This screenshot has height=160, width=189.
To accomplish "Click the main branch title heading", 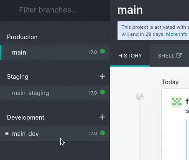I will (130, 10).
